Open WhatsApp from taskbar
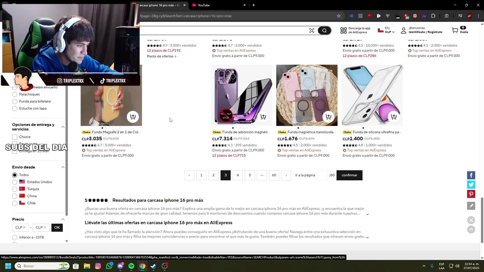Screen dimensions: 484x272 (x=109, y=266)
